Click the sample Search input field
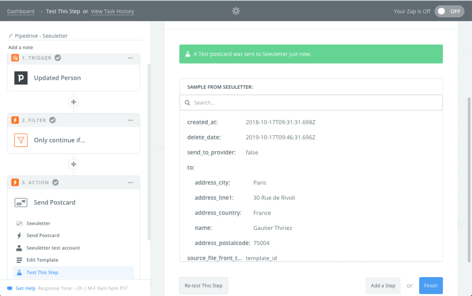Viewport: 472px width, 296px height. coord(311,103)
